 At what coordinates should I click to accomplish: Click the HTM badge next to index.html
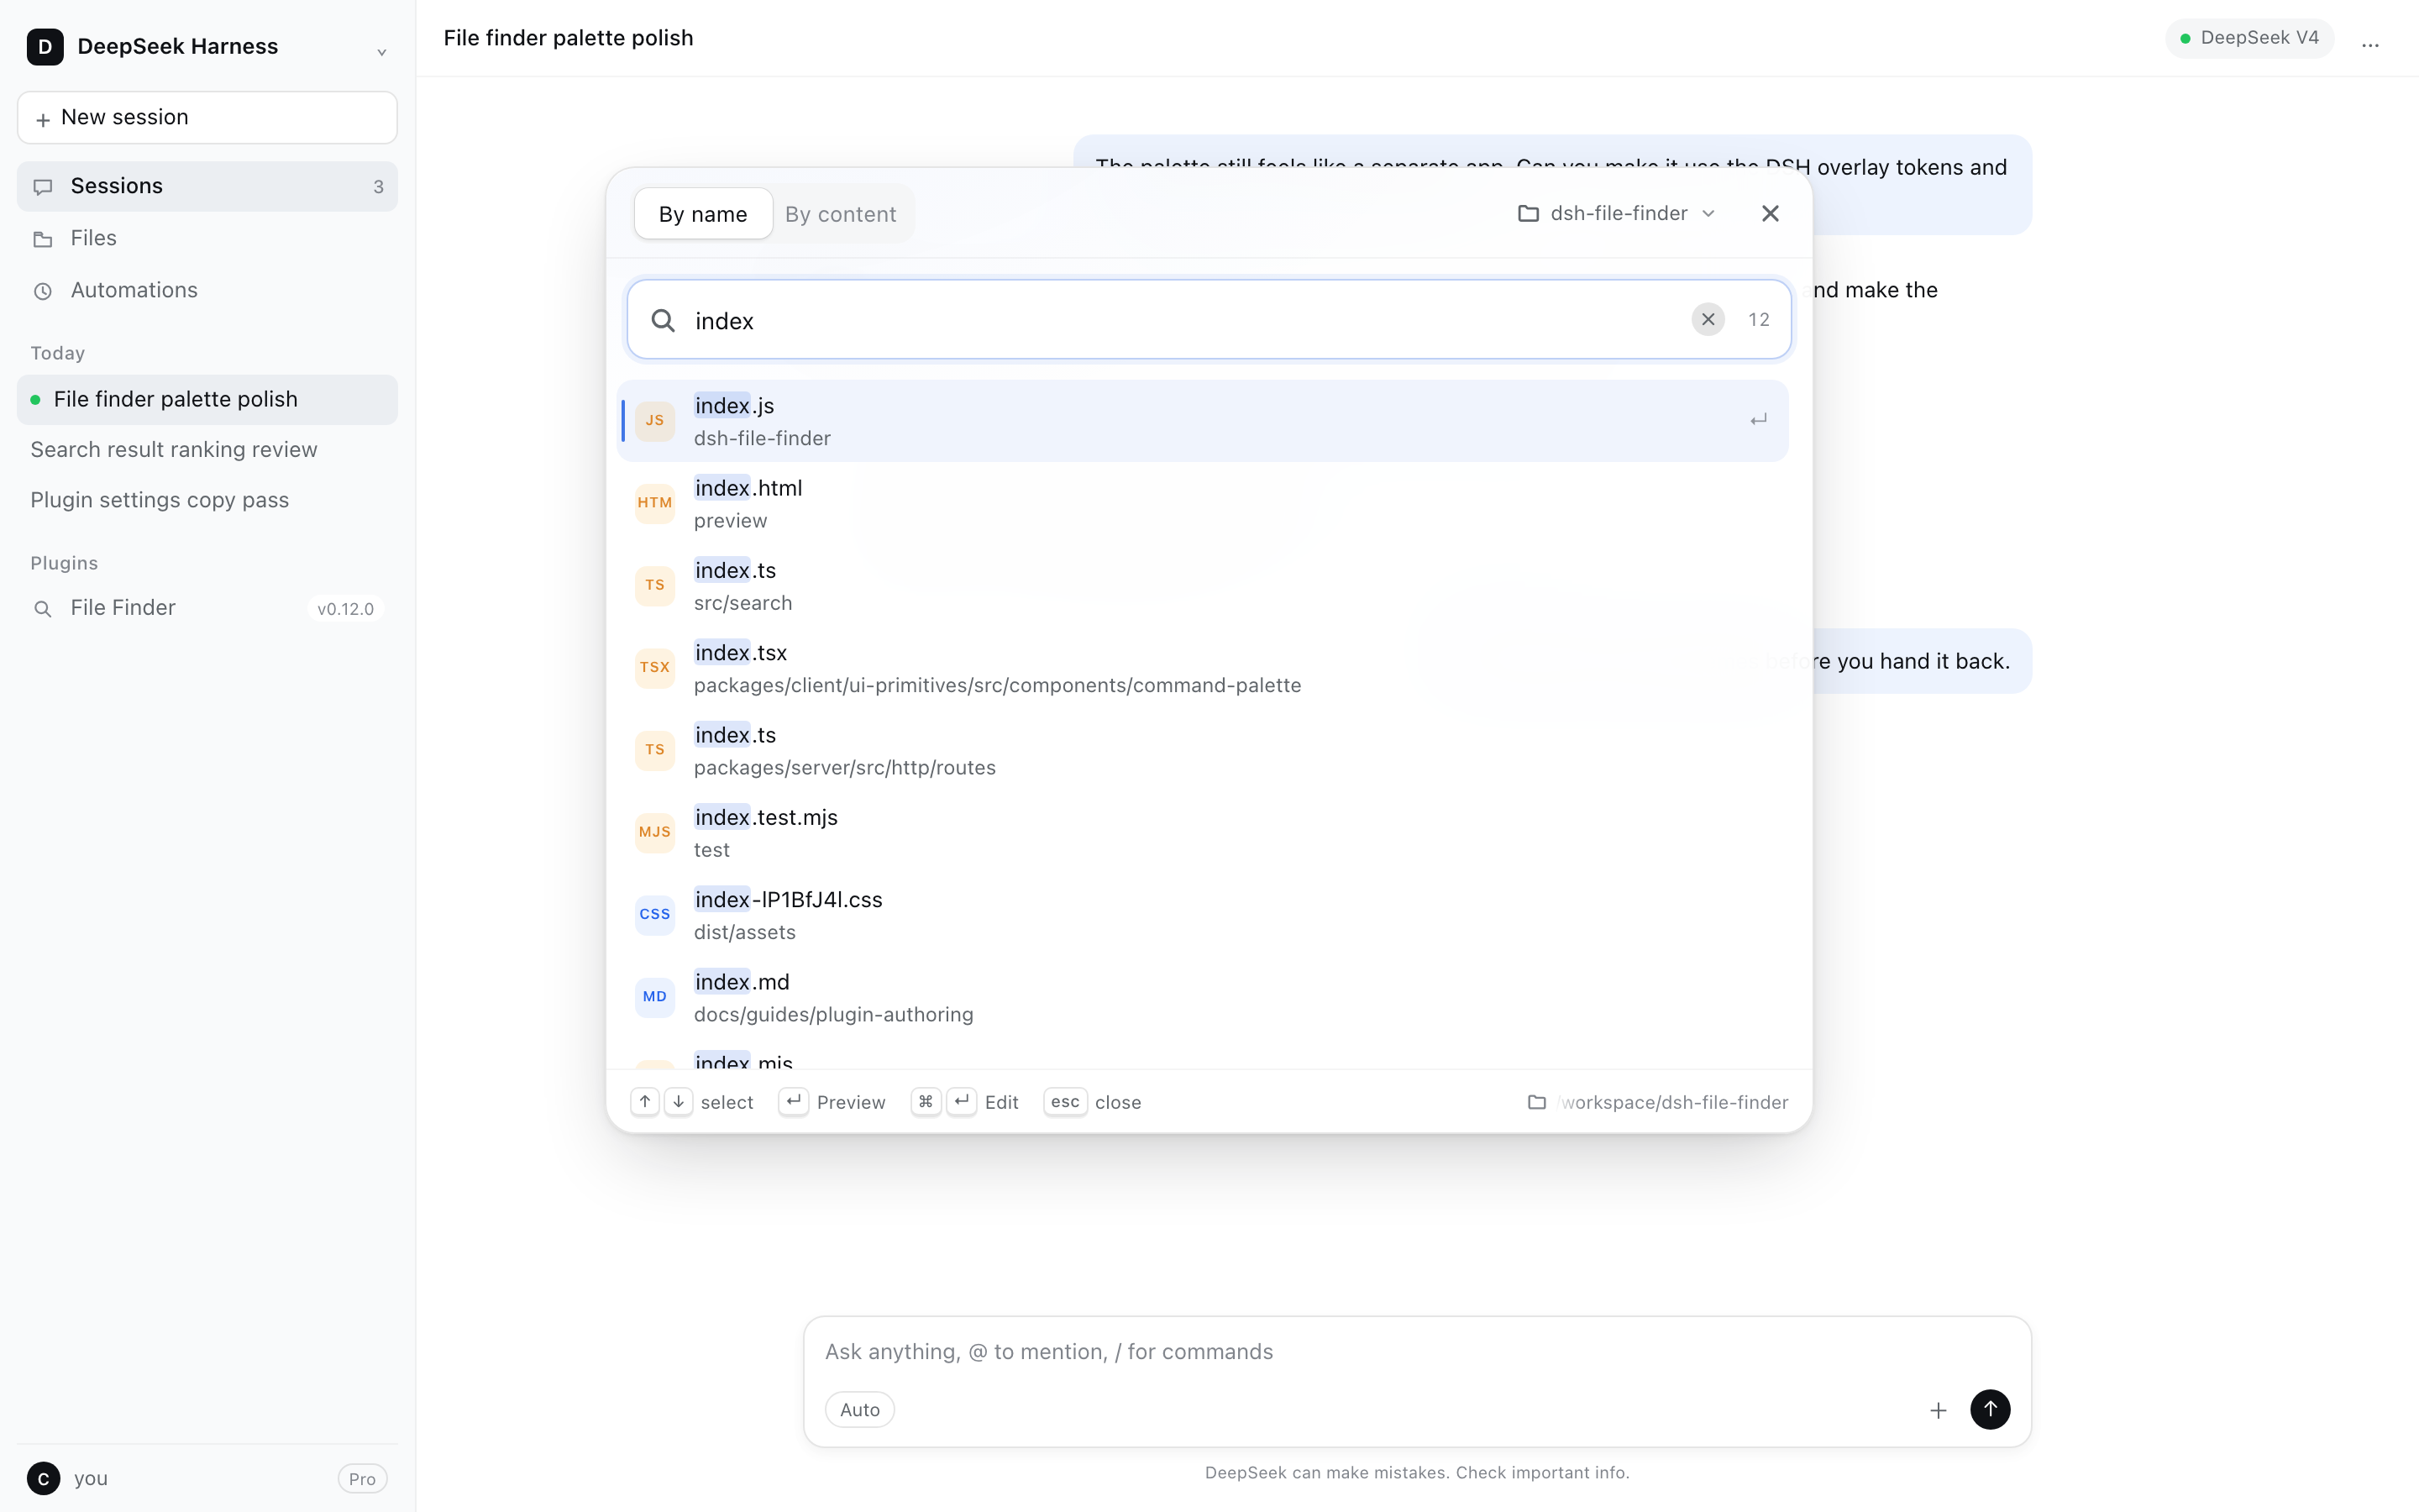(655, 502)
